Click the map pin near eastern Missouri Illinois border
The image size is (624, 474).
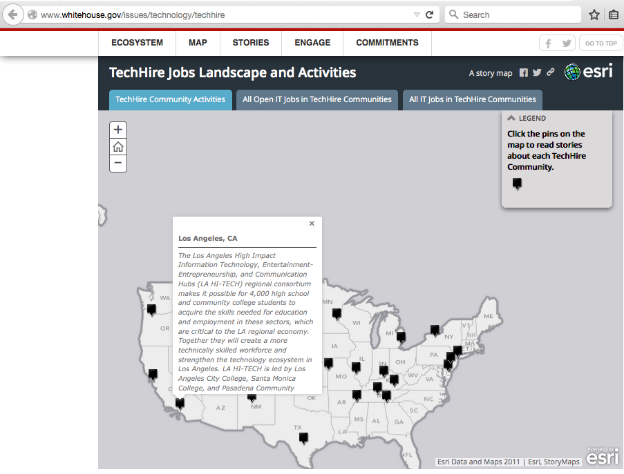click(x=356, y=368)
